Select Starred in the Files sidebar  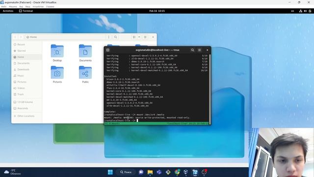click(27, 51)
